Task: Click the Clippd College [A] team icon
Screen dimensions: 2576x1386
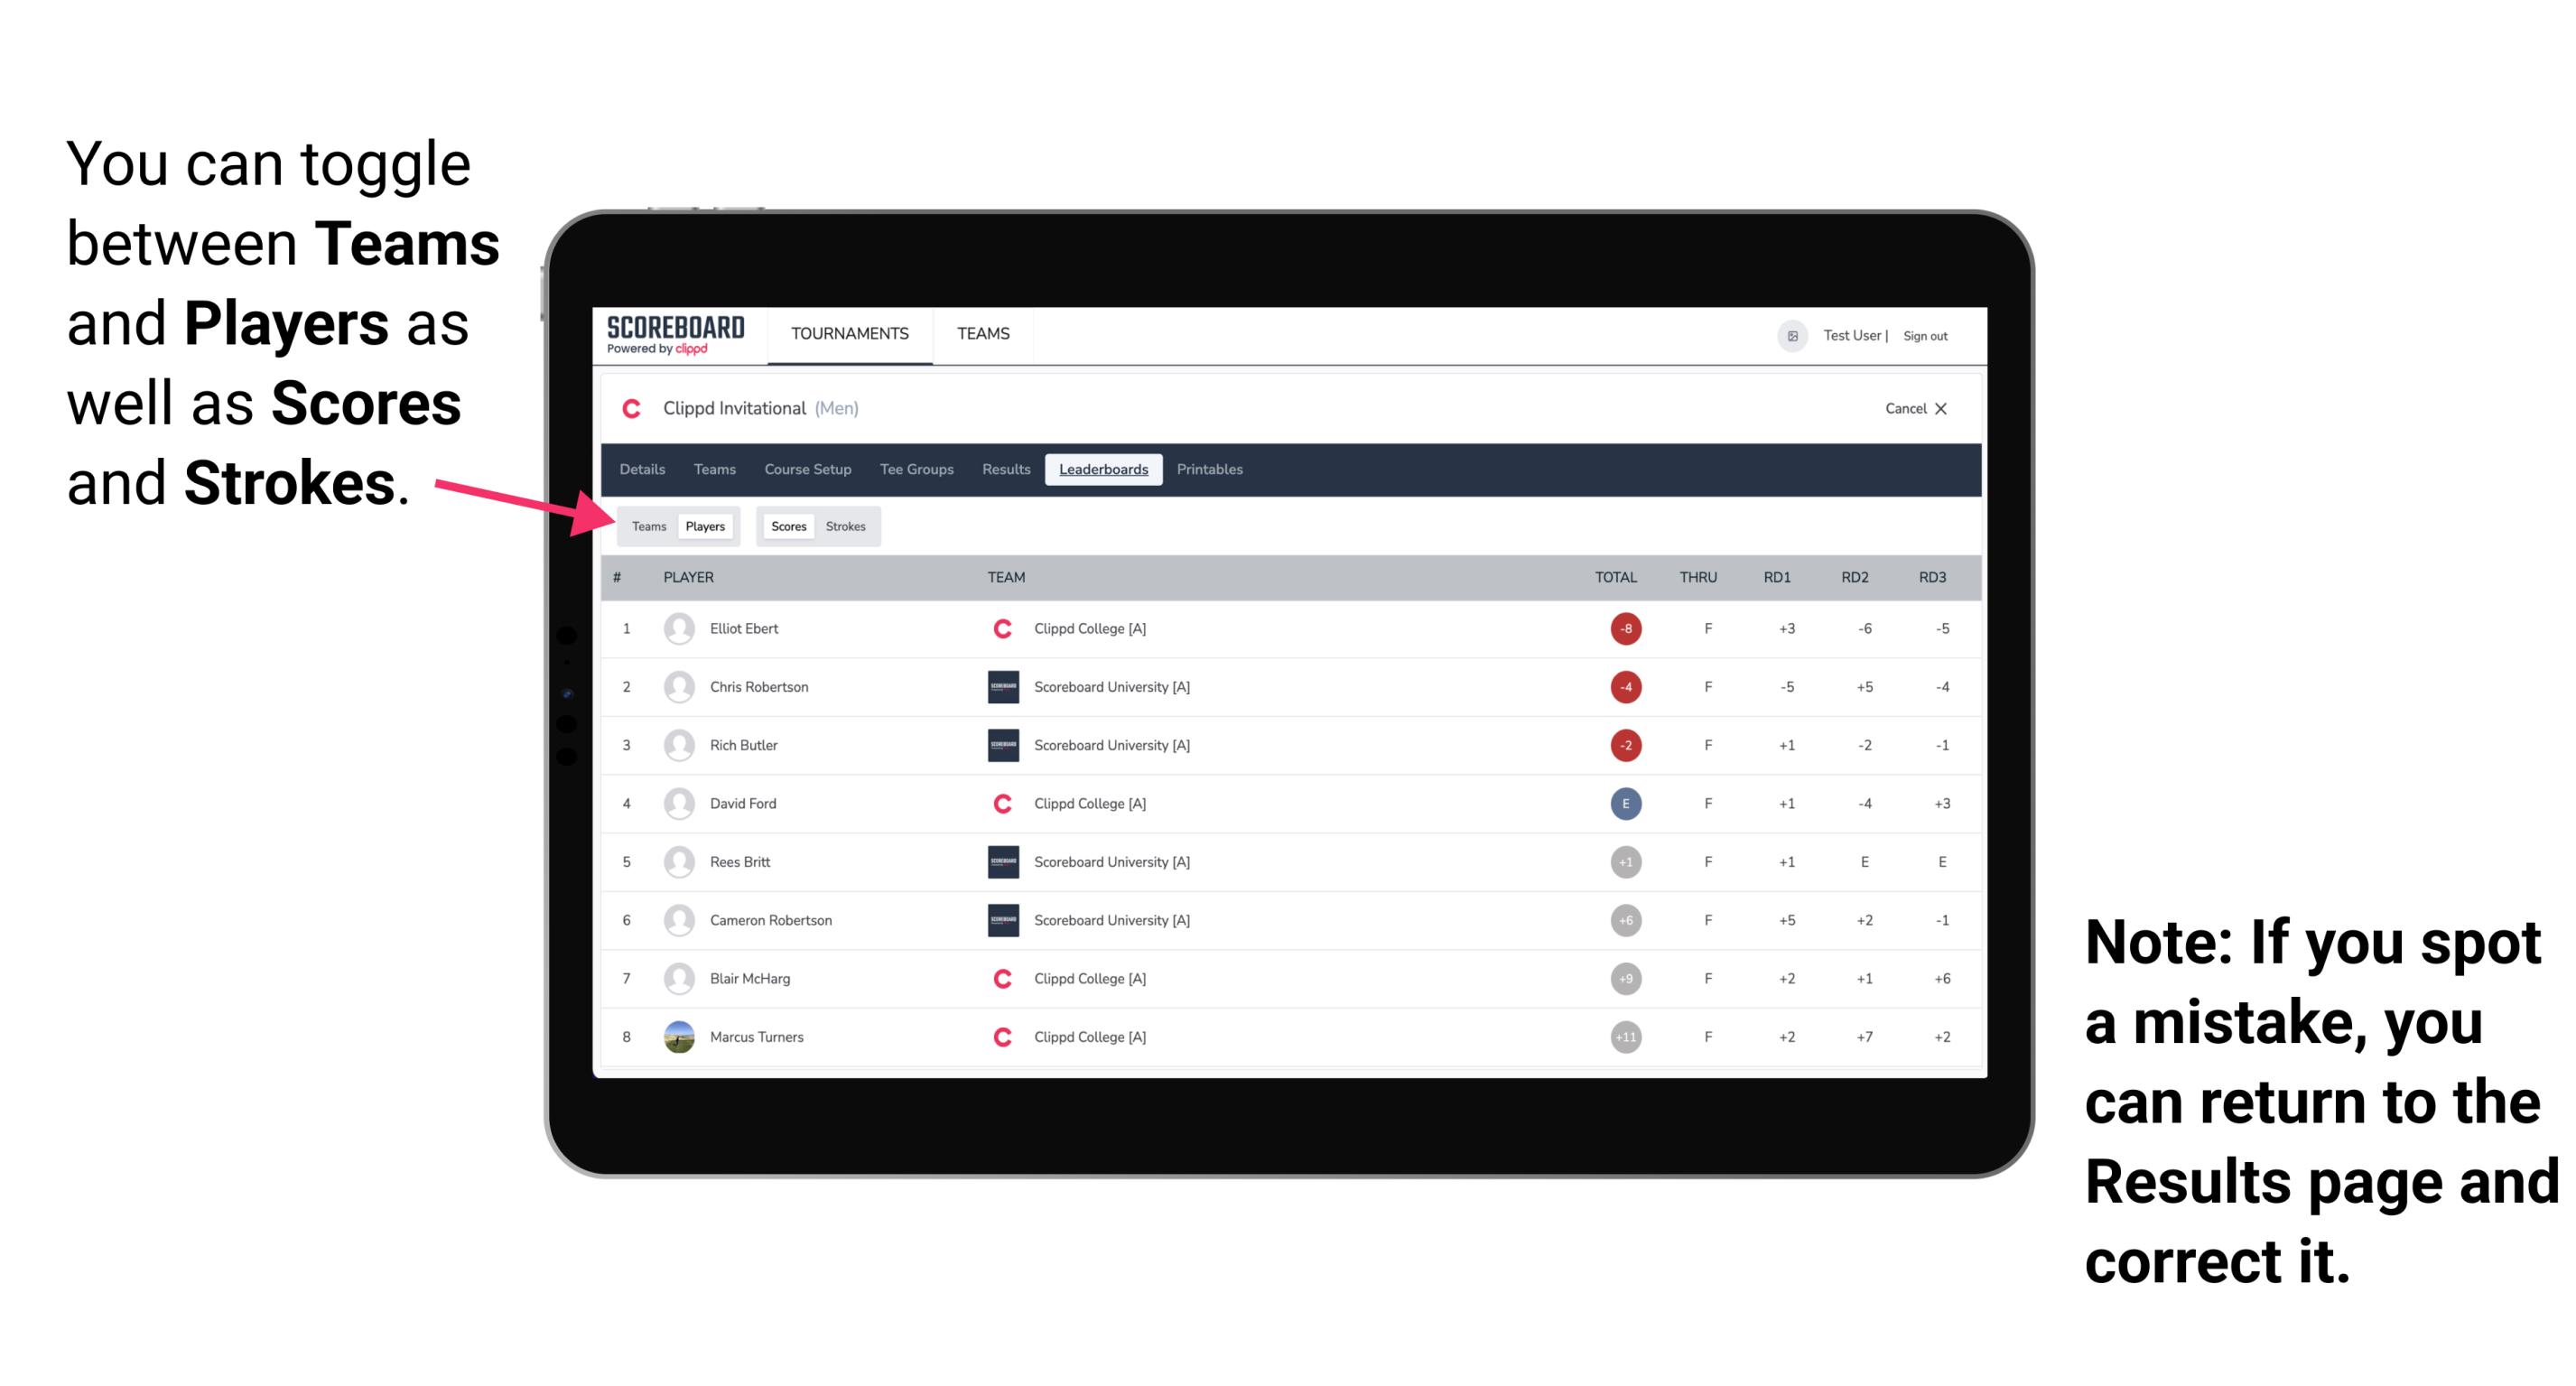Action: tap(996, 627)
